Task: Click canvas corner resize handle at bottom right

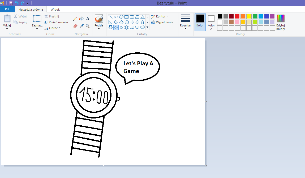Action: [x=206, y=166]
